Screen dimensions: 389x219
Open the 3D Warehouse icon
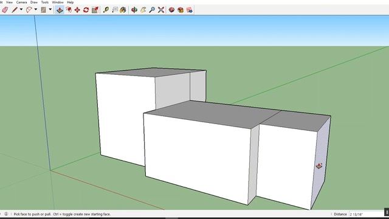pos(171,10)
